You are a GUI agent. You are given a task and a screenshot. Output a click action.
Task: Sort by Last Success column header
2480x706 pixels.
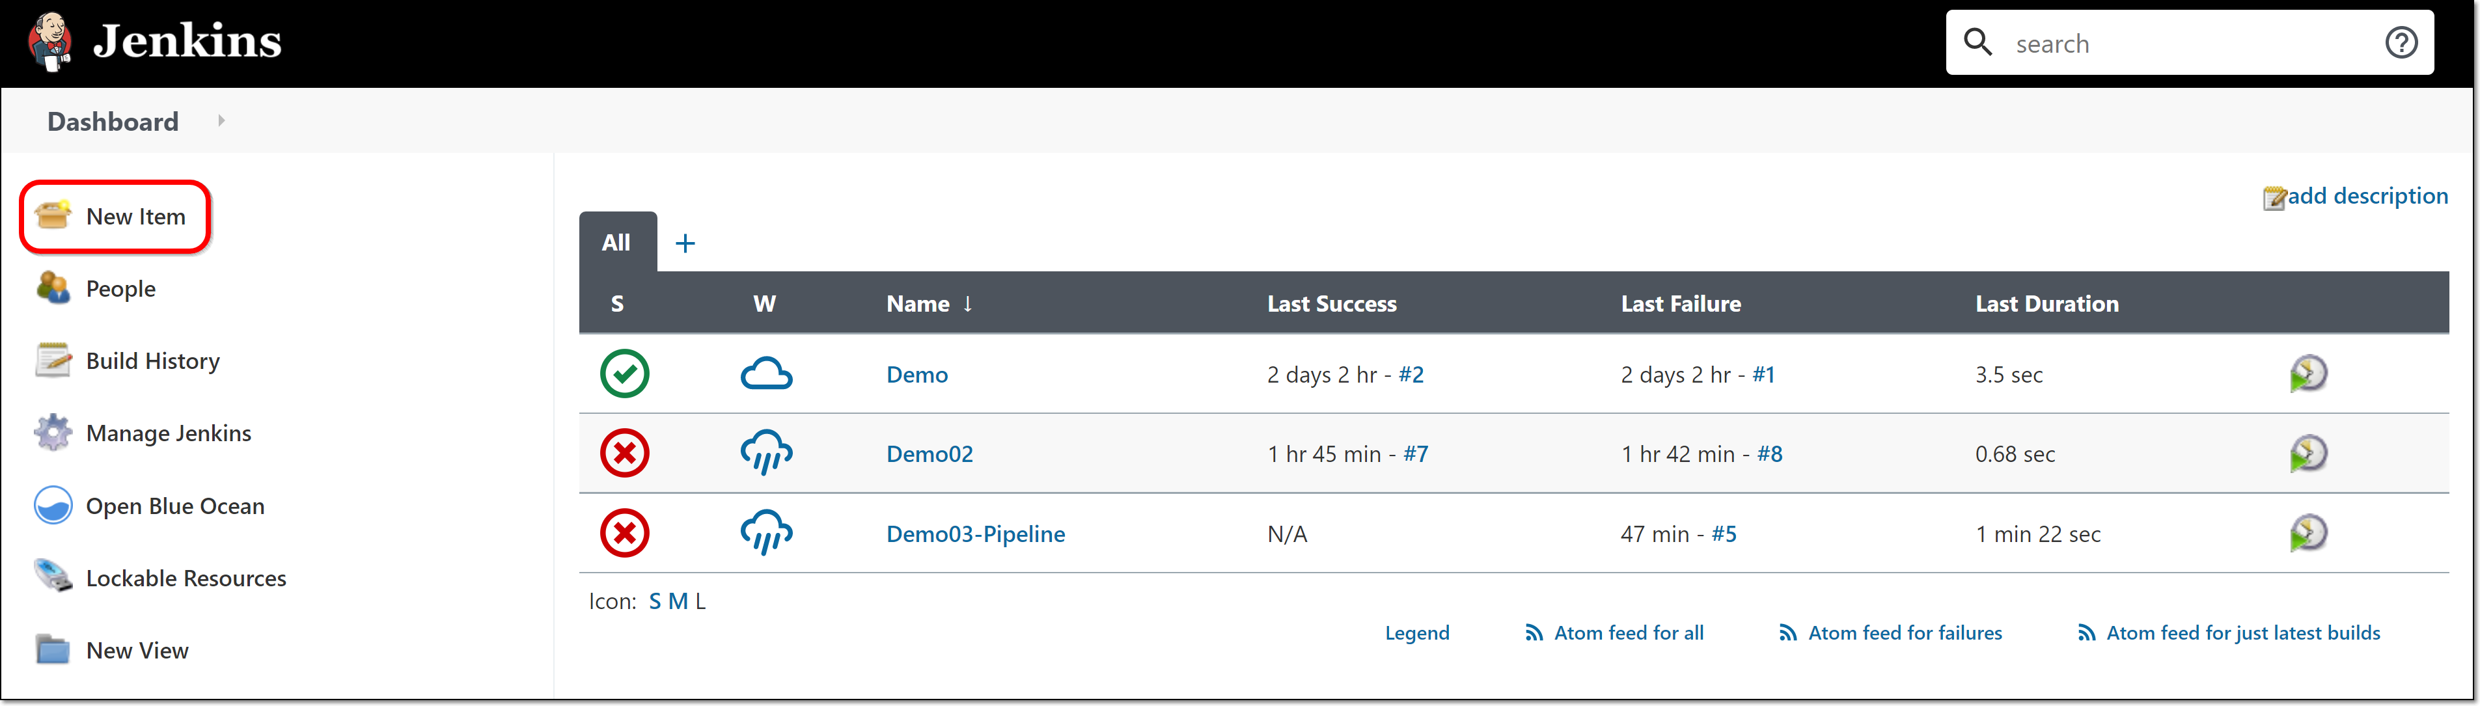click(x=1332, y=304)
